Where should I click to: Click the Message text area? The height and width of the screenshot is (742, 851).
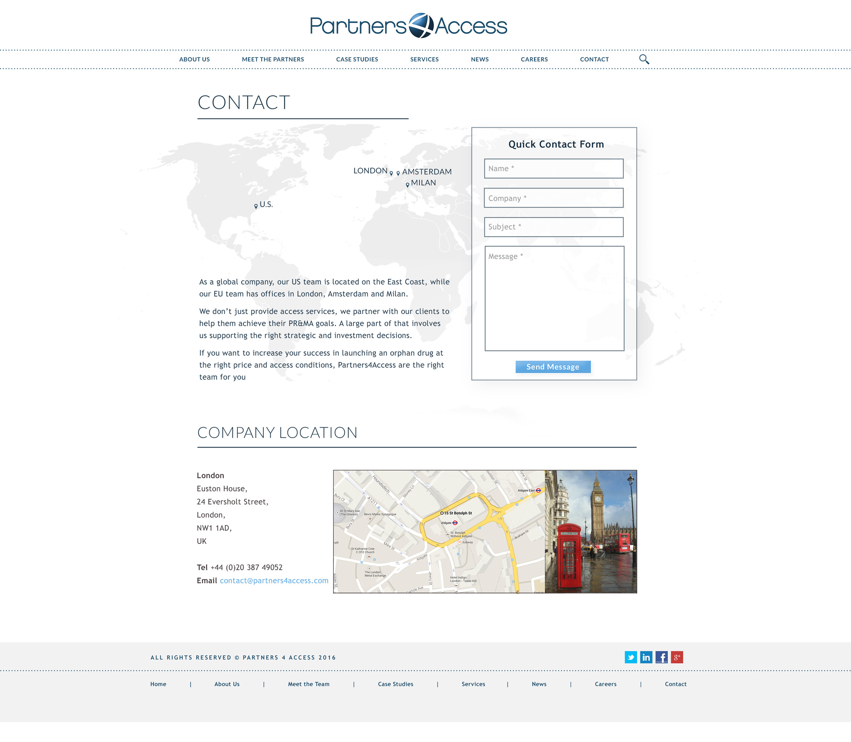[554, 298]
